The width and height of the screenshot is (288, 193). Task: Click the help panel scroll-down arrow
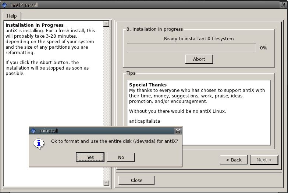106,183
